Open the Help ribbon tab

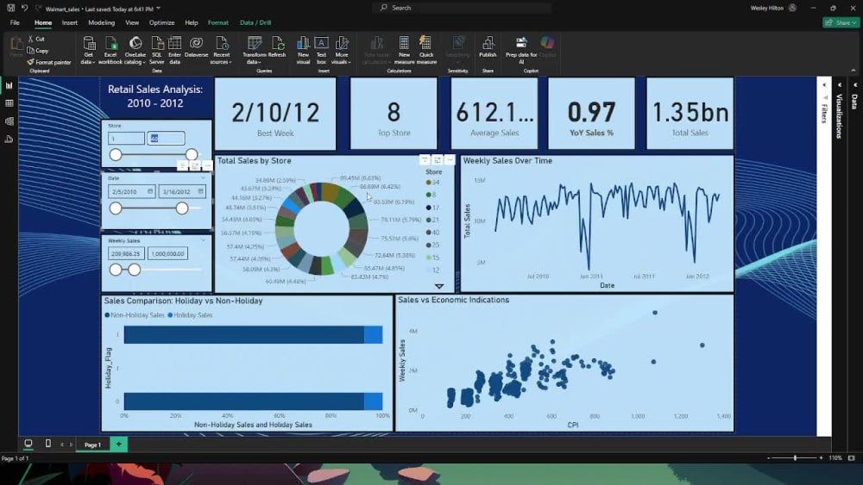(x=192, y=22)
